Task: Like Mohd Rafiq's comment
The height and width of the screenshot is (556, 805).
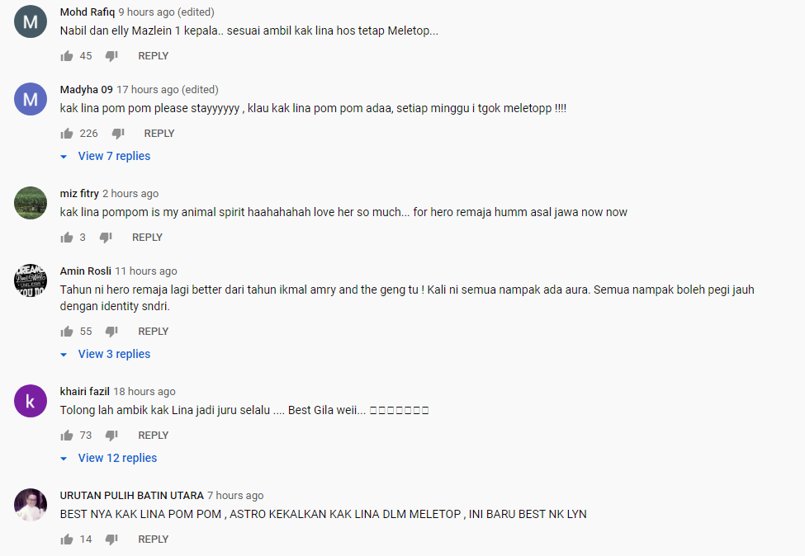Action: pyautogui.click(x=67, y=56)
